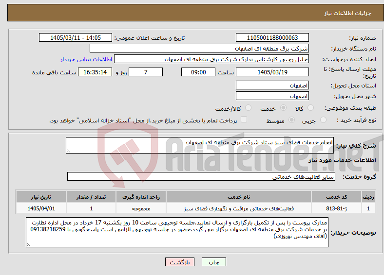
Task: Click the کد خدمت column header
Action: tap(337, 197)
